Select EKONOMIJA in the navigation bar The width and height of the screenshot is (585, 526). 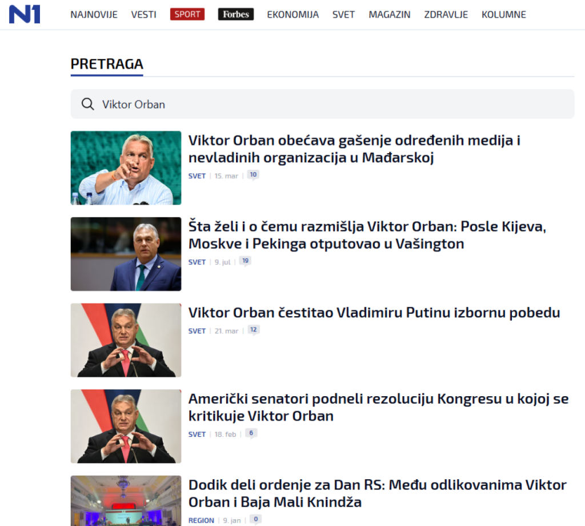[293, 14]
